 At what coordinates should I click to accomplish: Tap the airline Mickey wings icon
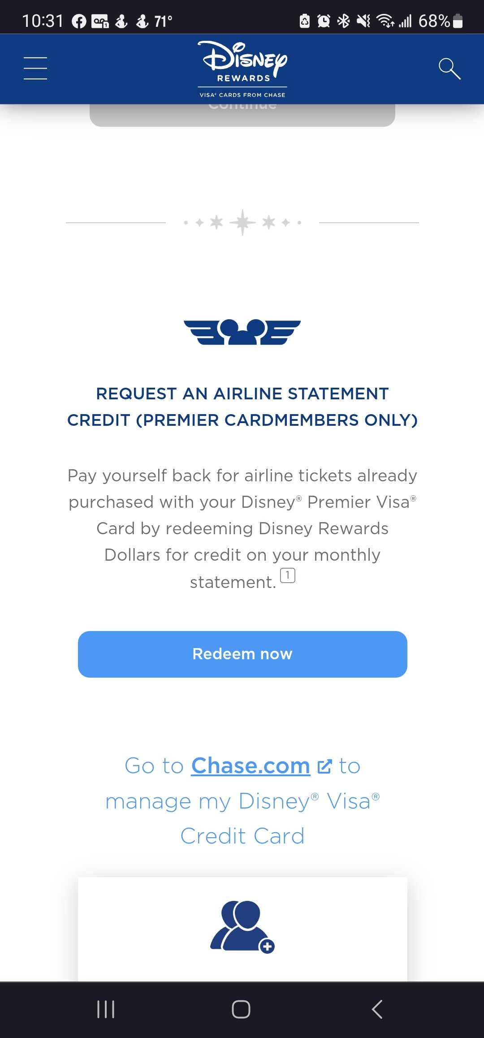click(242, 332)
